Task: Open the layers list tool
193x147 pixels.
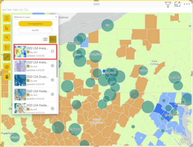Action: point(7,48)
